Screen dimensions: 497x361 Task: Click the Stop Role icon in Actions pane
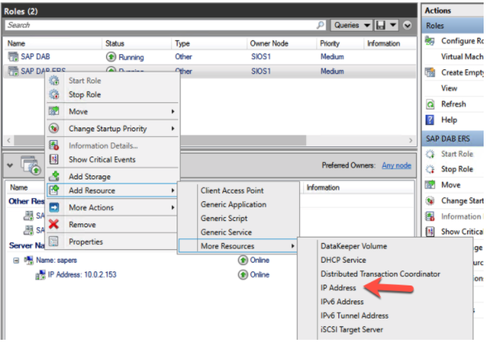click(430, 169)
